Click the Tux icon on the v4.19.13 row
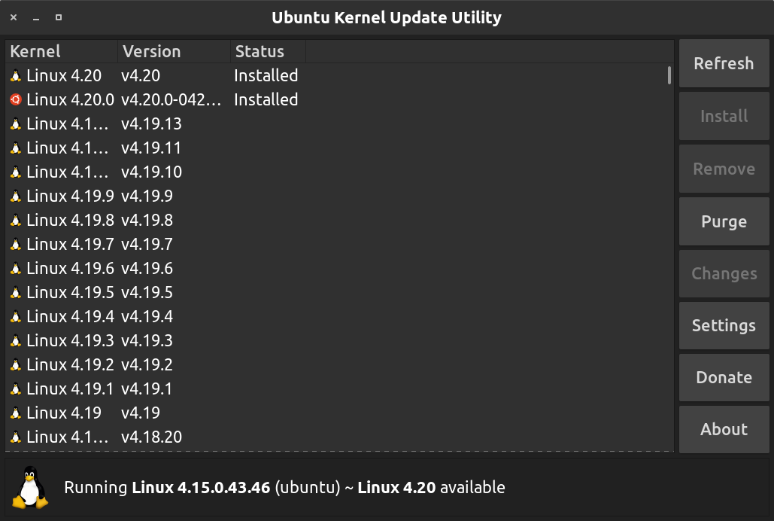 pyautogui.click(x=17, y=123)
